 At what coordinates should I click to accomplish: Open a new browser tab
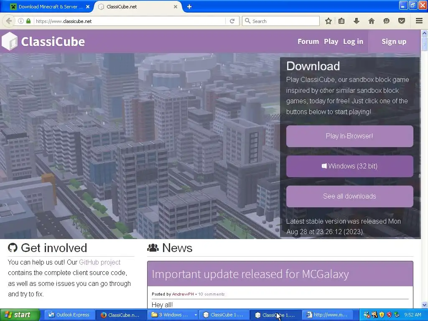click(x=189, y=7)
